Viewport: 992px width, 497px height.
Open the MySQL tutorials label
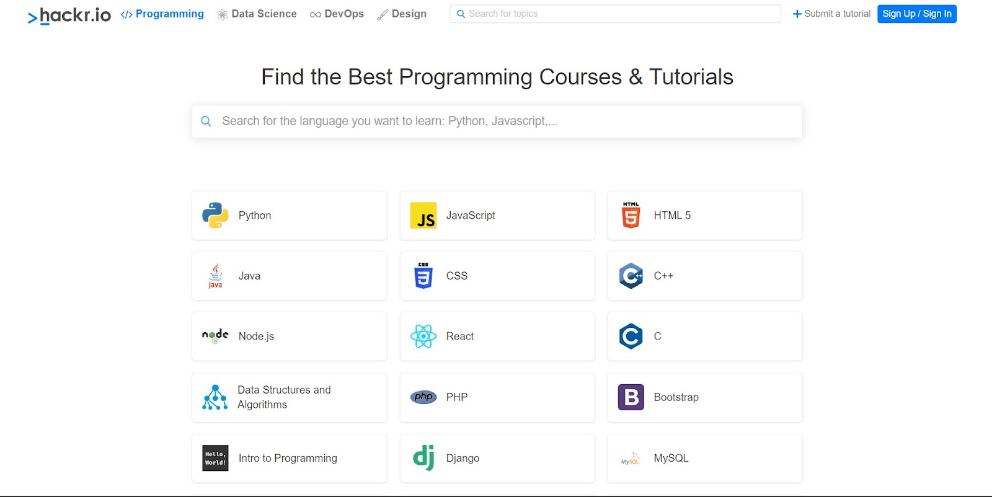pos(671,458)
